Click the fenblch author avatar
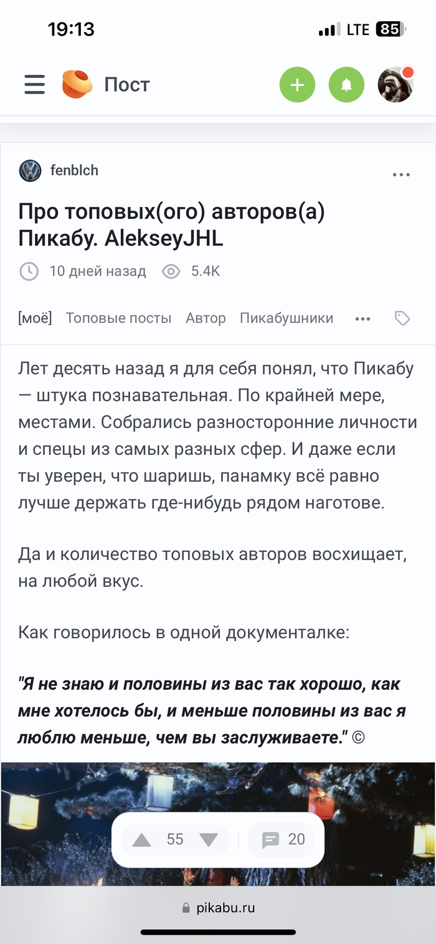Viewport: 436px width, 944px height. [30, 171]
